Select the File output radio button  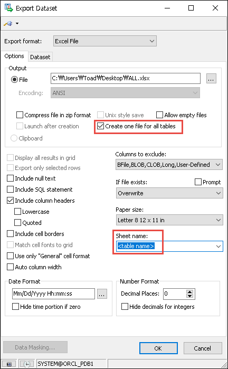(x=14, y=80)
